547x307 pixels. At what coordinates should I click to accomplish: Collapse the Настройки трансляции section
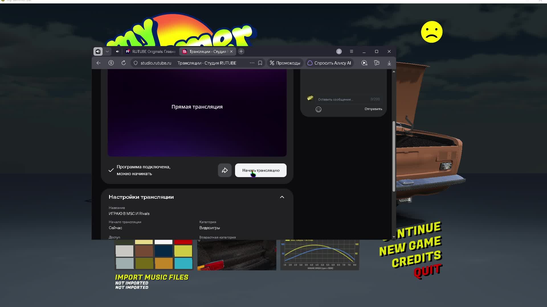click(x=282, y=197)
